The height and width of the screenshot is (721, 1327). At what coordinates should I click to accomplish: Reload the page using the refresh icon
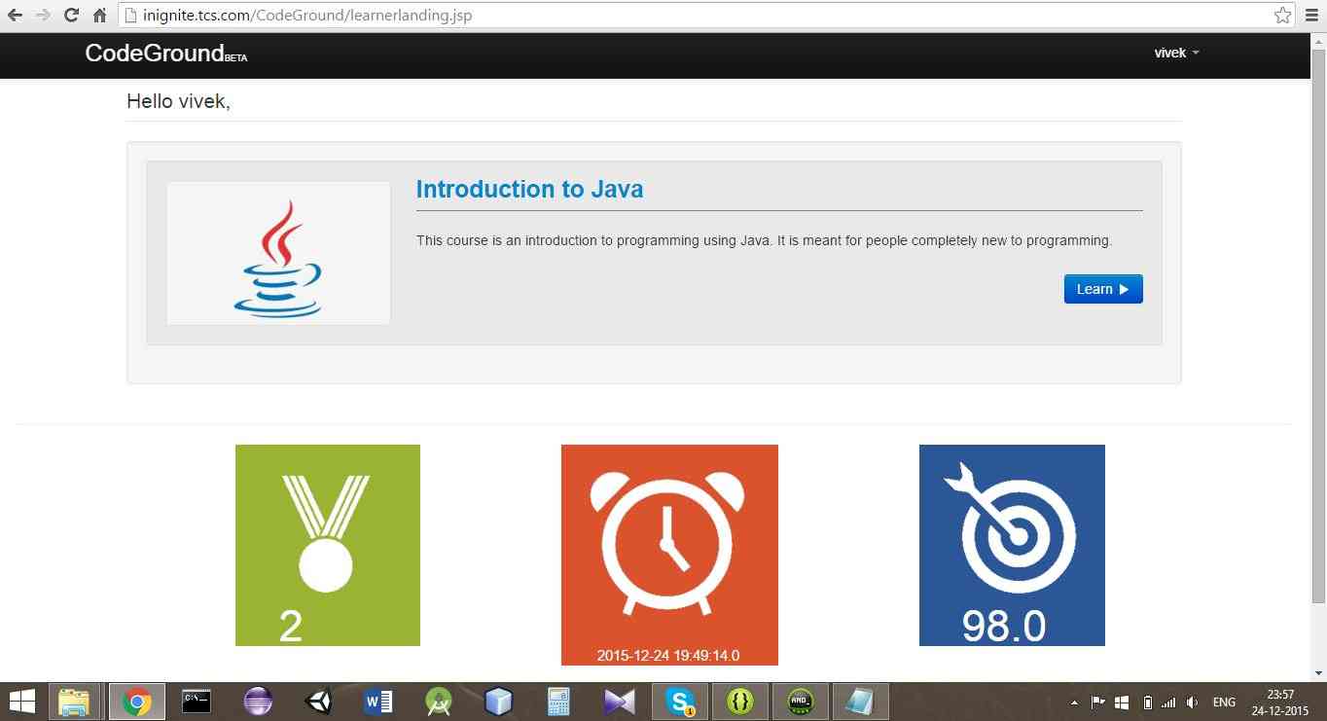(71, 16)
